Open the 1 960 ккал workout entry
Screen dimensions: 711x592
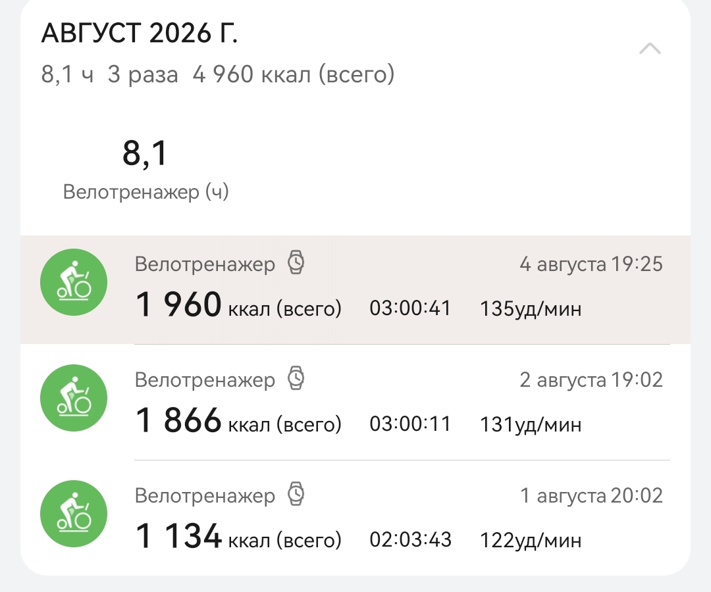click(x=355, y=289)
